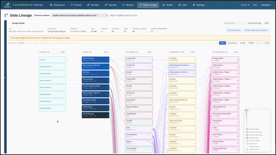Open the Tables Filter dropdown
Viewport: 276px width, 155px height.
coord(106,52)
